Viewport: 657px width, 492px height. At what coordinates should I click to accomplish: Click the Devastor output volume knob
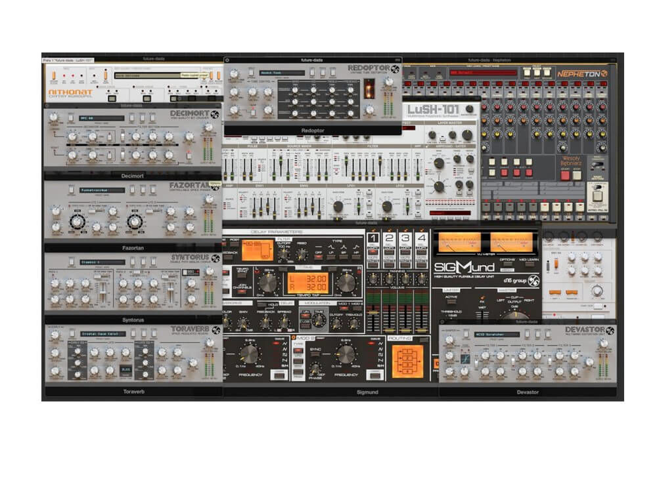tap(603, 344)
